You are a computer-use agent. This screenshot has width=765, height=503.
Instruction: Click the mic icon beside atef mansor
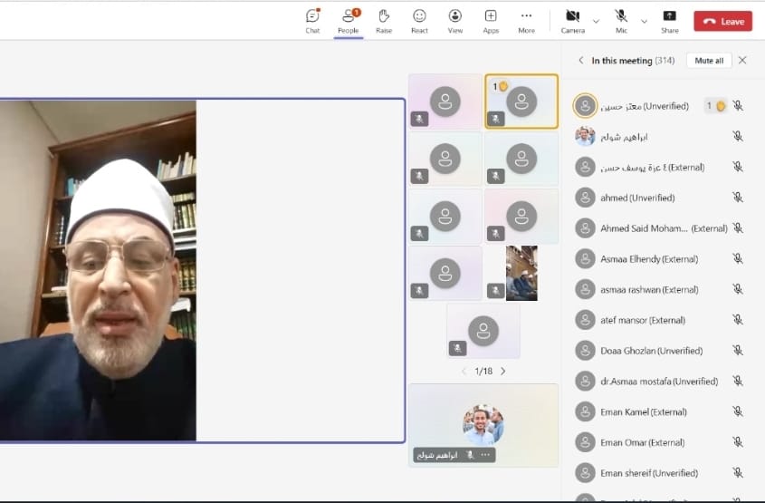738,320
